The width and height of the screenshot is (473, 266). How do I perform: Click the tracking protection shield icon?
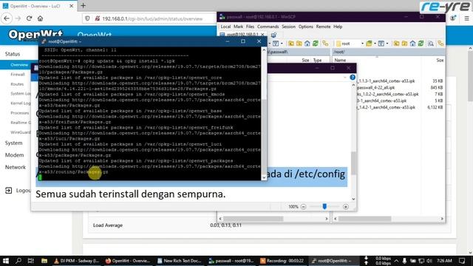87,18
